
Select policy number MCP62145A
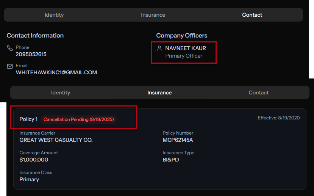pyautogui.click(x=178, y=140)
